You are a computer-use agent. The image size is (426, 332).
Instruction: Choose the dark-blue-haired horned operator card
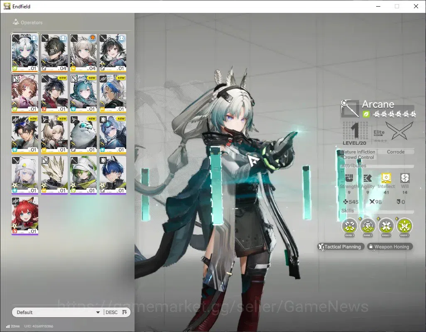pyautogui.click(x=113, y=175)
